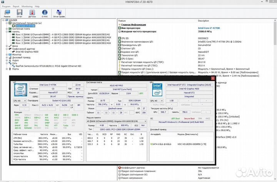Collapse the память tree node

[7, 32]
